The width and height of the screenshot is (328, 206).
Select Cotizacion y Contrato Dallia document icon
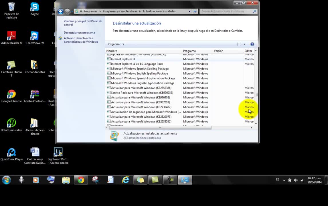35,156
